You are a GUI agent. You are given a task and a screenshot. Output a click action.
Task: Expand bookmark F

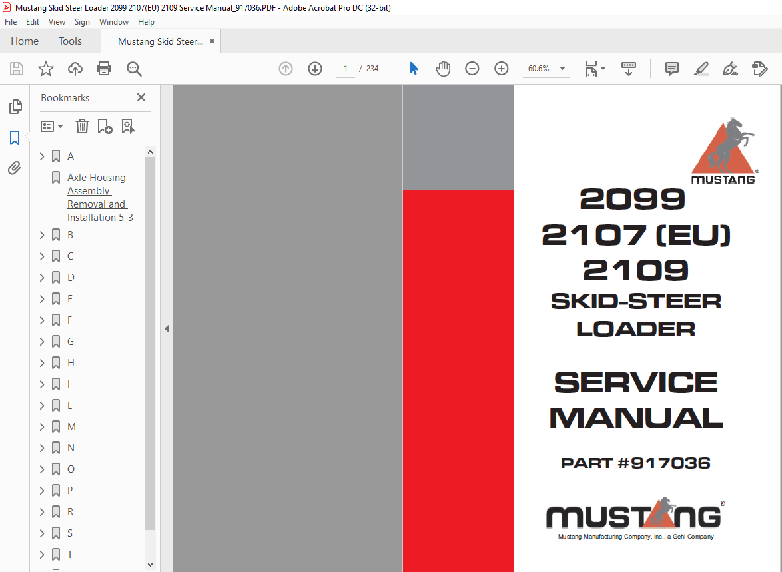42,320
